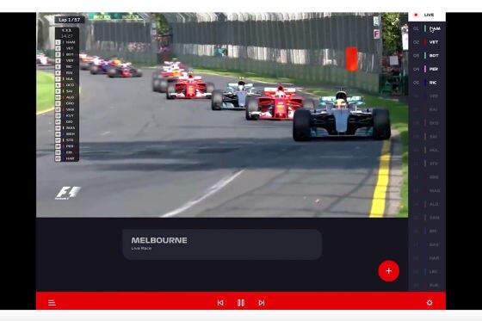Click HAM's teal team color bar
The width and height of the screenshot is (482, 321).
point(425,28)
